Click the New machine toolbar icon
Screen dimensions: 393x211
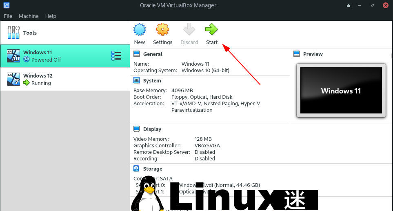(139, 29)
